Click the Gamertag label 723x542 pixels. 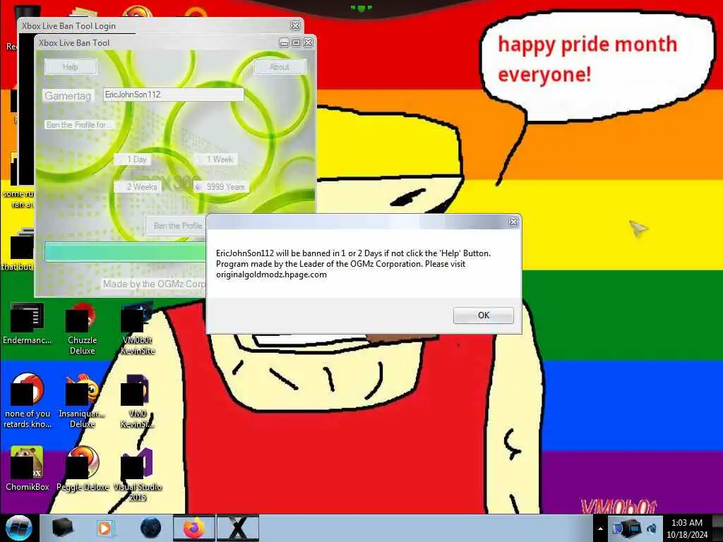pos(68,96)
